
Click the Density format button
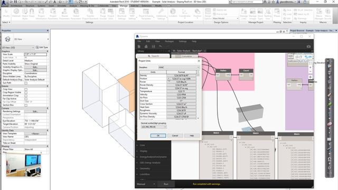pos(181,75)
